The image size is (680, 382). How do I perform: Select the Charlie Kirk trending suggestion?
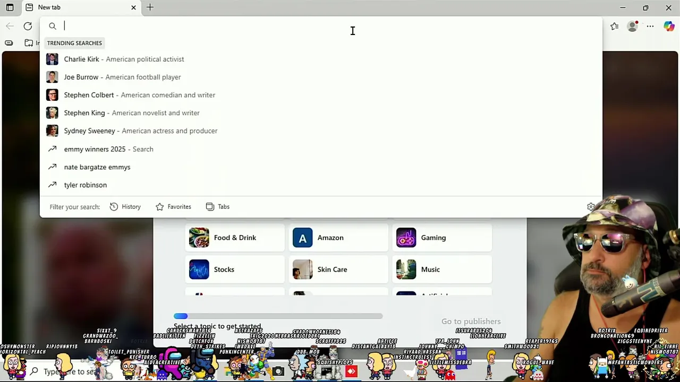click(321, 59)
